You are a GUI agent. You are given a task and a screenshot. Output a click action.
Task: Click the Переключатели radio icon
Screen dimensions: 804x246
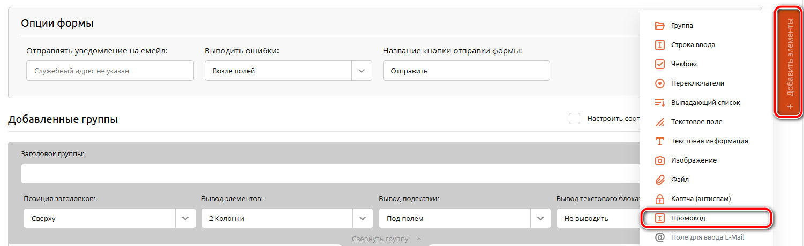[x=660, y=83]
